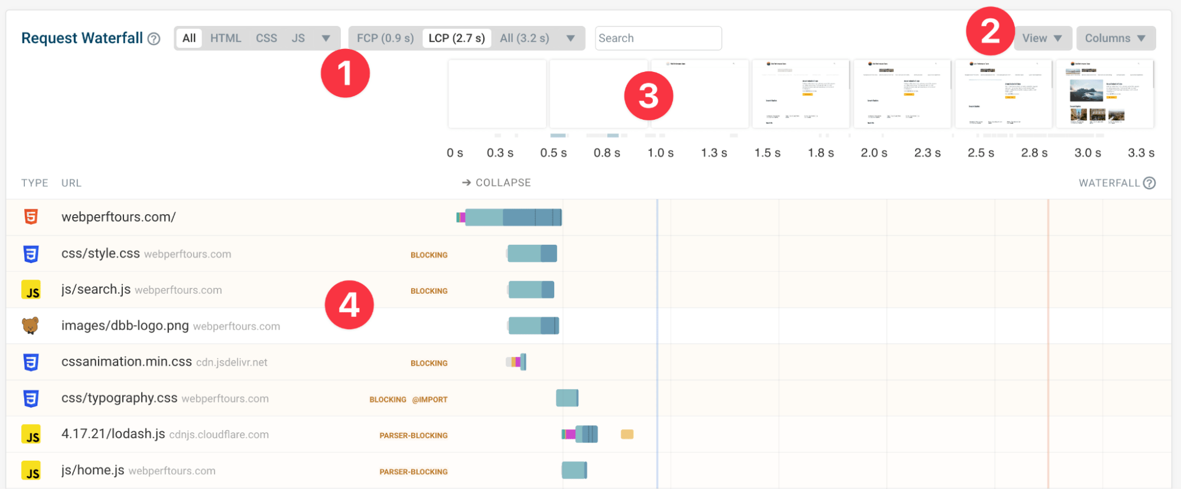Screen dimensions: 1181x489
Task: Click the CSS icon for css/style.css
Action: (31, 254)
